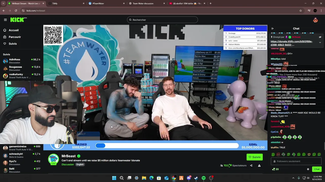Screen dimensions: 325x182
Task: Open chat settings gear icon
Action: (308, 169)
